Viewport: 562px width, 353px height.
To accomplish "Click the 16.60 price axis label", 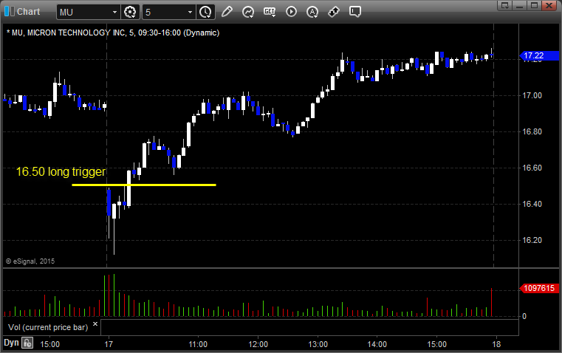I will (532, 168).
